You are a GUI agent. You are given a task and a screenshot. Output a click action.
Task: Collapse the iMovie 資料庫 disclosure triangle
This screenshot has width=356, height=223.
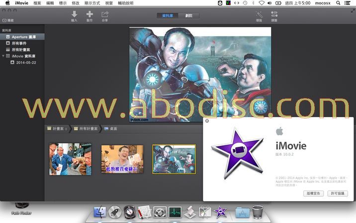[3, 56]
